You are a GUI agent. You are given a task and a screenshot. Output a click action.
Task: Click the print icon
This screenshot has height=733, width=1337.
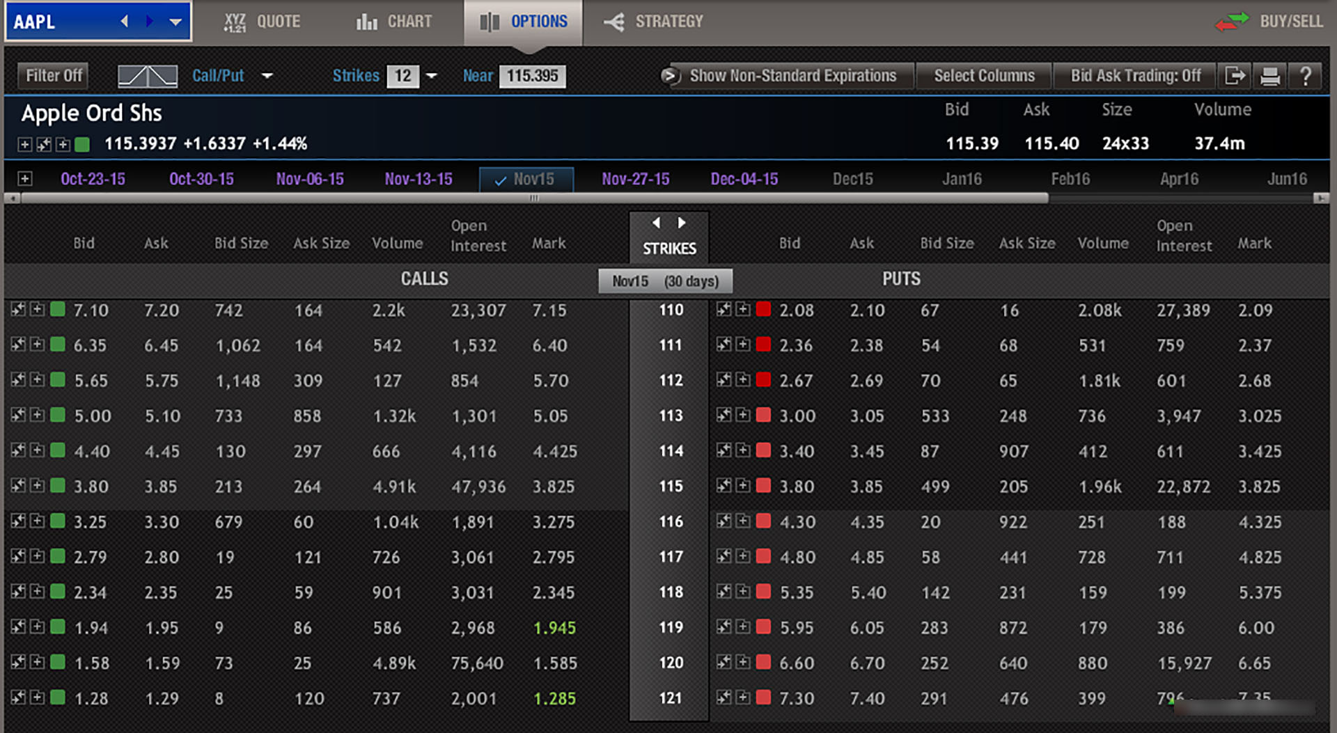click(x=1270, y=76)
